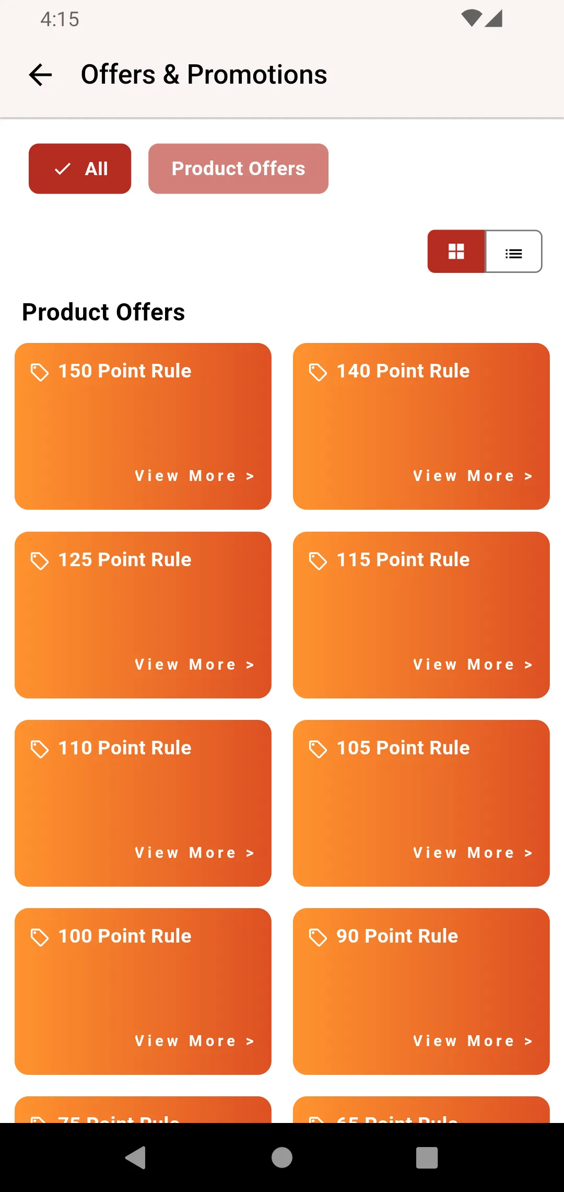This screenshot has width=564, height=1192.
Task: Filter by Product Offers chip
Action: click(238, 169)
